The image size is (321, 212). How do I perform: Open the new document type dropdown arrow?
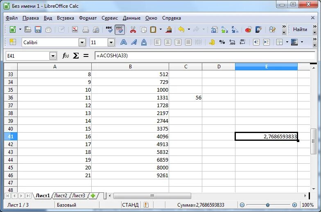click(x=20, y=29)
